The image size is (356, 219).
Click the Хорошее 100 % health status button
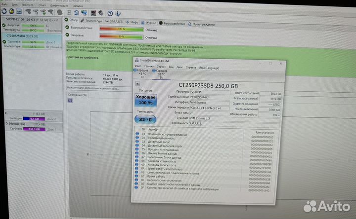pyautogui.click(x=145, y=100)
